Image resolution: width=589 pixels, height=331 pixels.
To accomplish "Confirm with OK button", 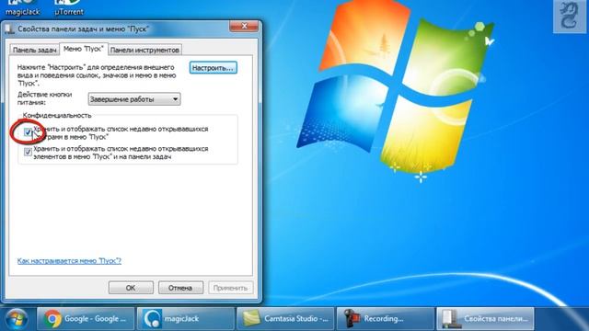I will point(131,288).
